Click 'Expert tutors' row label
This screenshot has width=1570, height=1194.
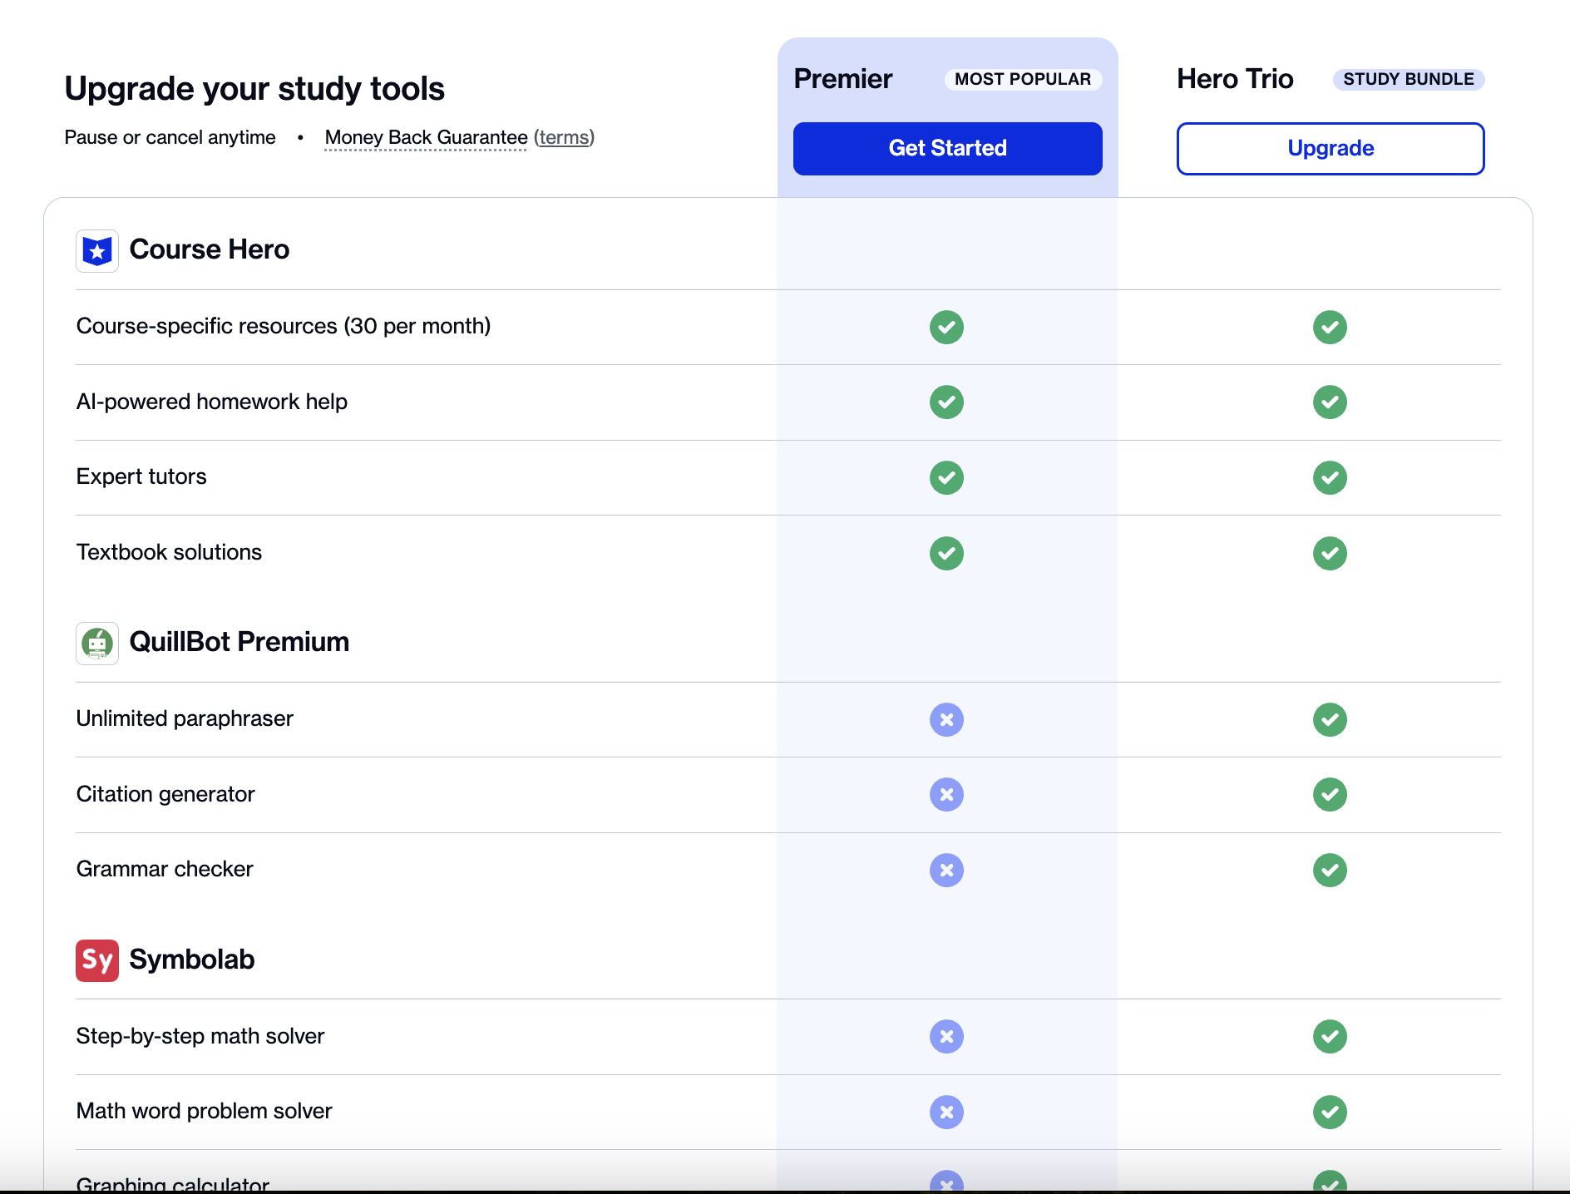(141, 476)
